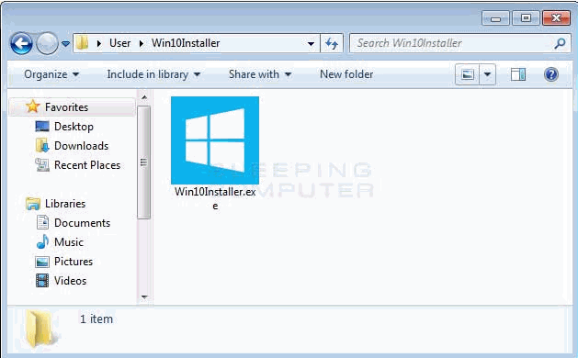Click the Music note icon

click(43, 242)
